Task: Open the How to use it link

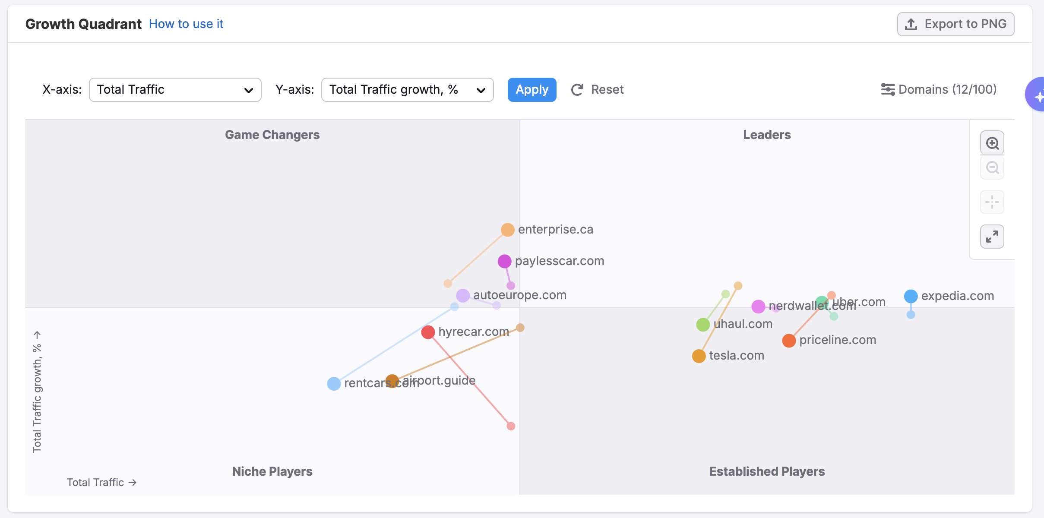Action: (186, 24)
